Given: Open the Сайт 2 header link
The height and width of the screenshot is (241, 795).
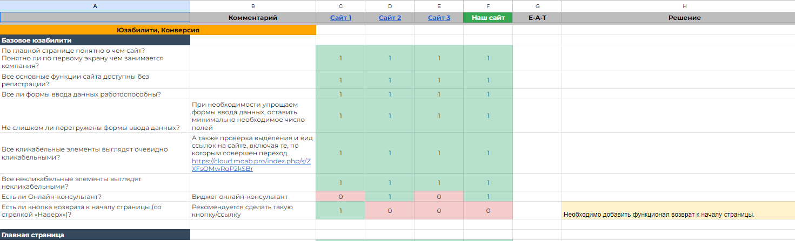Looking at the screenshot, I should coord(390,18).
